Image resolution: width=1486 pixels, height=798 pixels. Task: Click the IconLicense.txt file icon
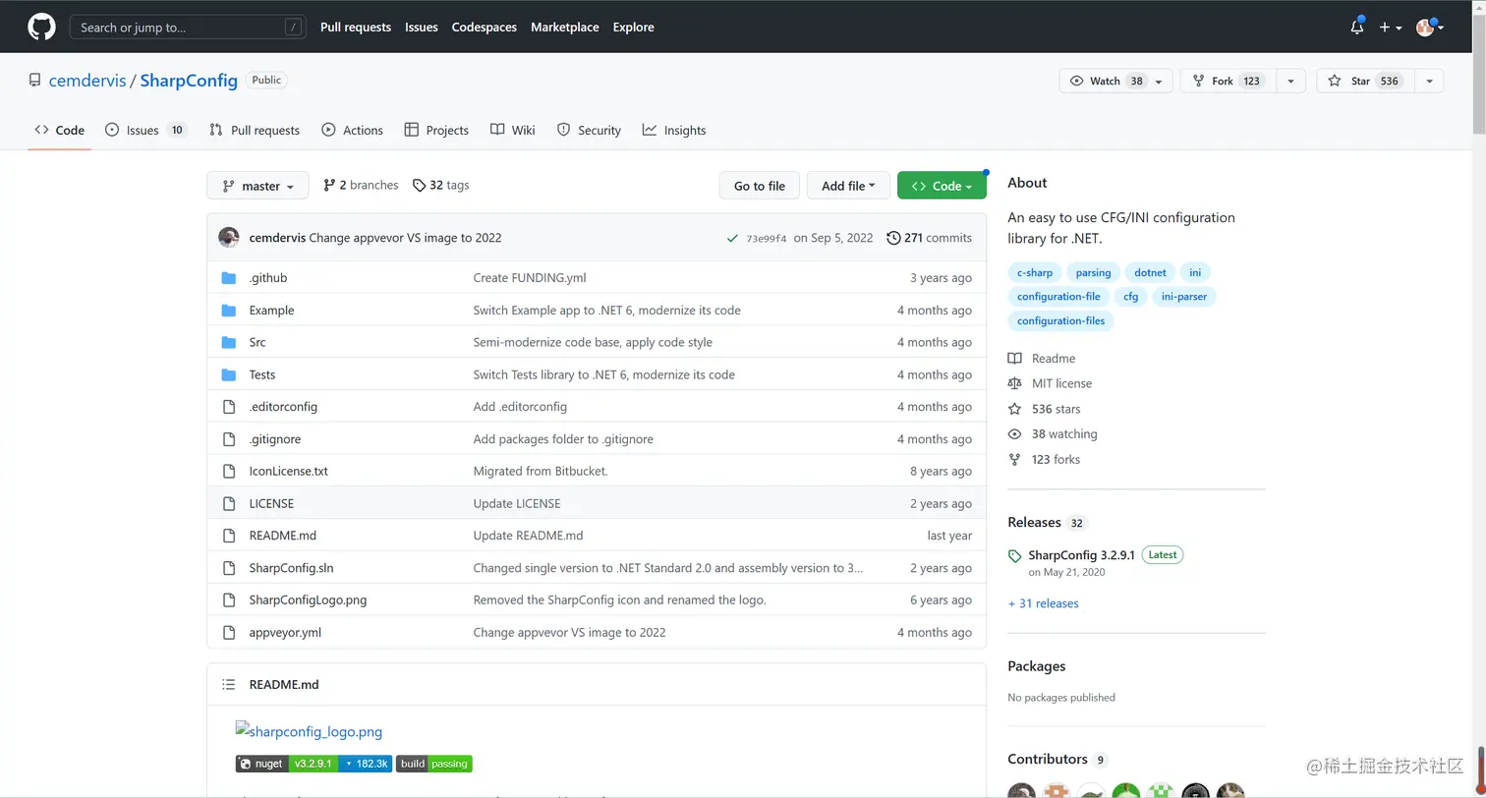[229, 471]
